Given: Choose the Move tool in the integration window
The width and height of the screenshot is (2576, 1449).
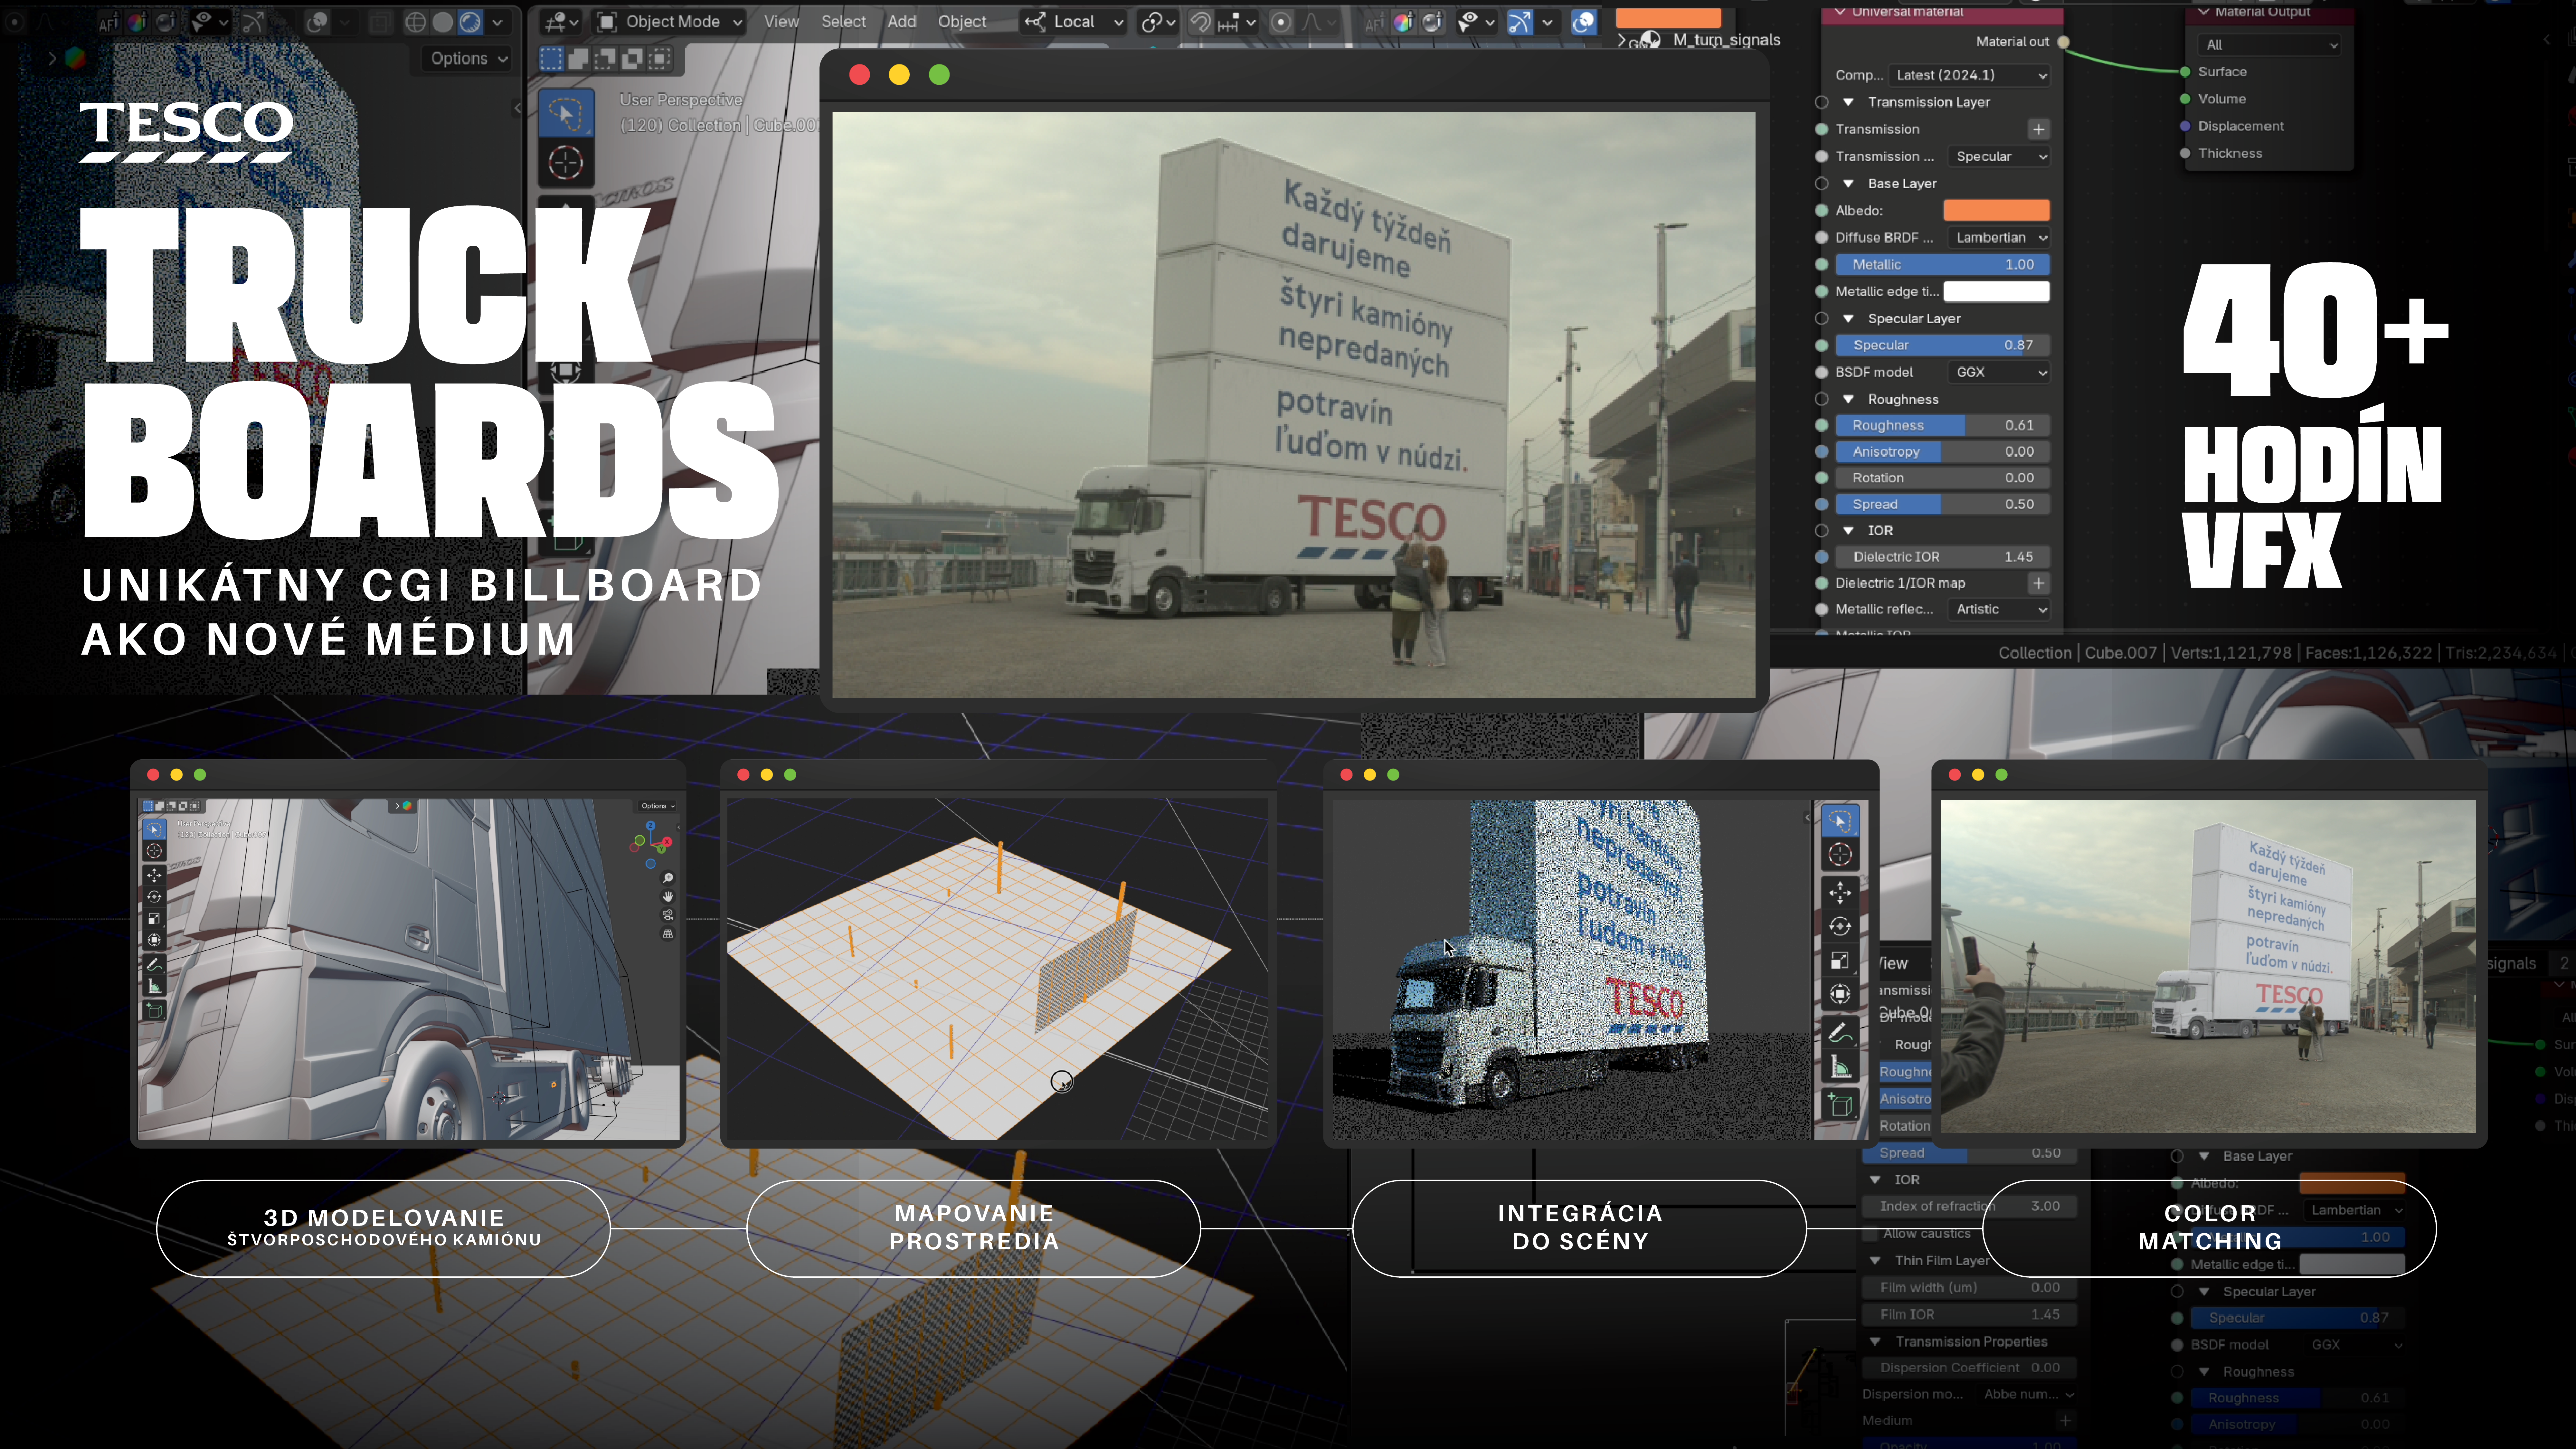Looking at the screenshot, I should (1840, 893).
